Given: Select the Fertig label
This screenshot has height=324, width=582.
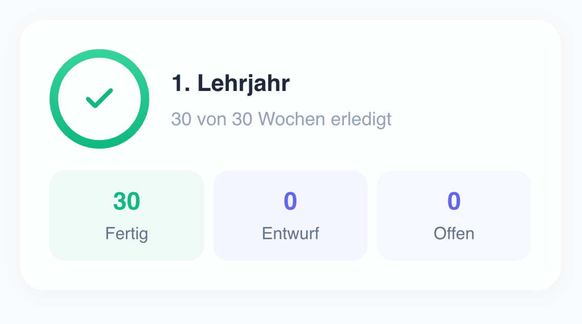Looking at the screenshot, I should [126, 234].
